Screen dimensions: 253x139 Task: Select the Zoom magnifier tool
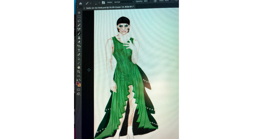click(79, 72)
